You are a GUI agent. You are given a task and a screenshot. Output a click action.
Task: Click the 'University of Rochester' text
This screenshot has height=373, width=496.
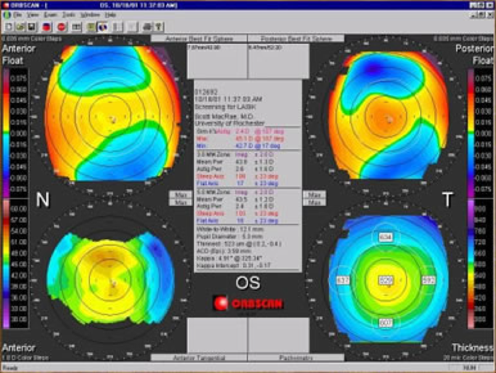click(x=229, y=123)
